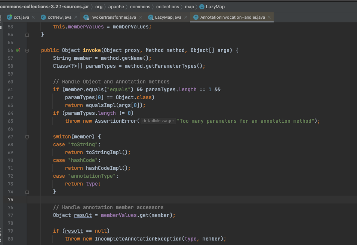The width and height of the screenshot is (357, 245).
Task: Switch to the cc1.java tab
Action: pos(21,17)
